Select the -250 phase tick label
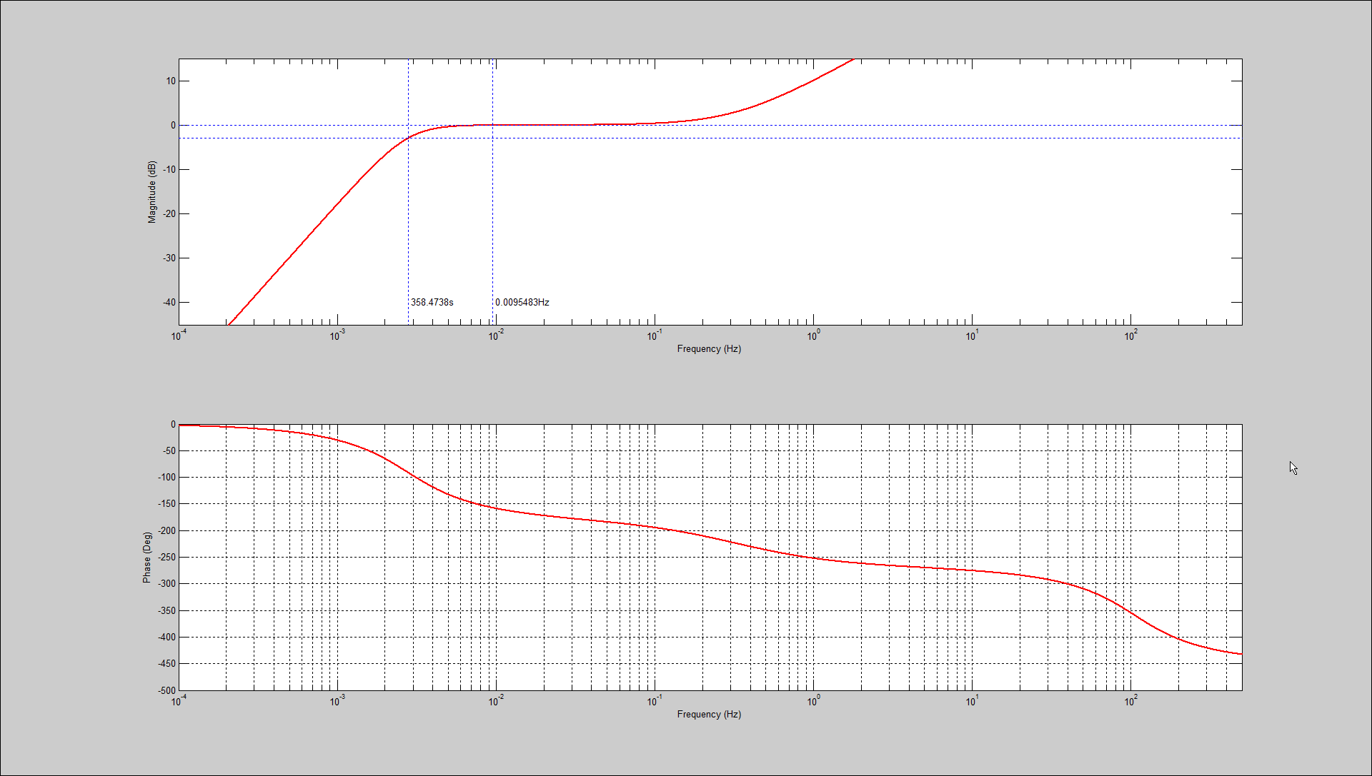Viewport: 1372px width, 776px height. [167, 557]
